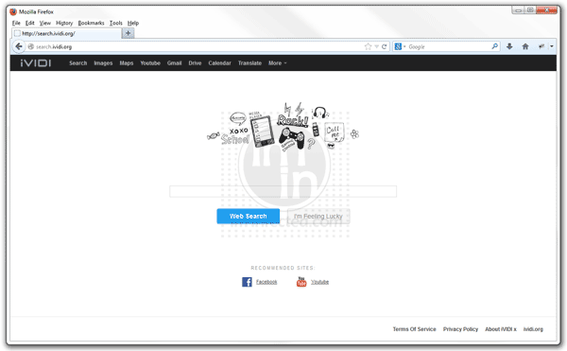Open the Downloads arrow icon

click(x=509, y=46)
